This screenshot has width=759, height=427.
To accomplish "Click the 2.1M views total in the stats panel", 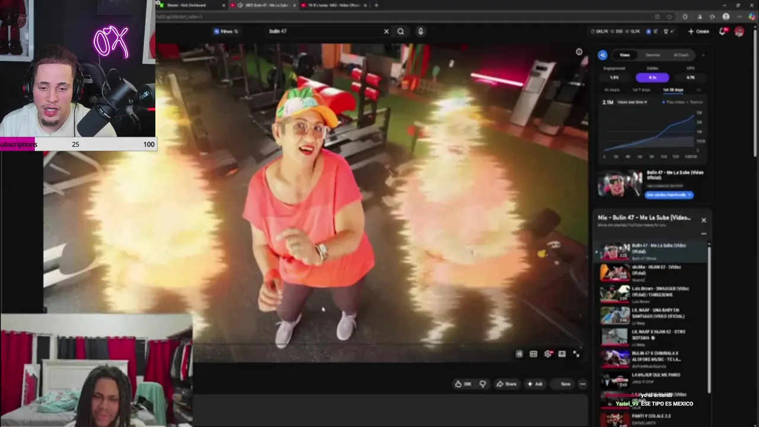I will coord(608,102).
